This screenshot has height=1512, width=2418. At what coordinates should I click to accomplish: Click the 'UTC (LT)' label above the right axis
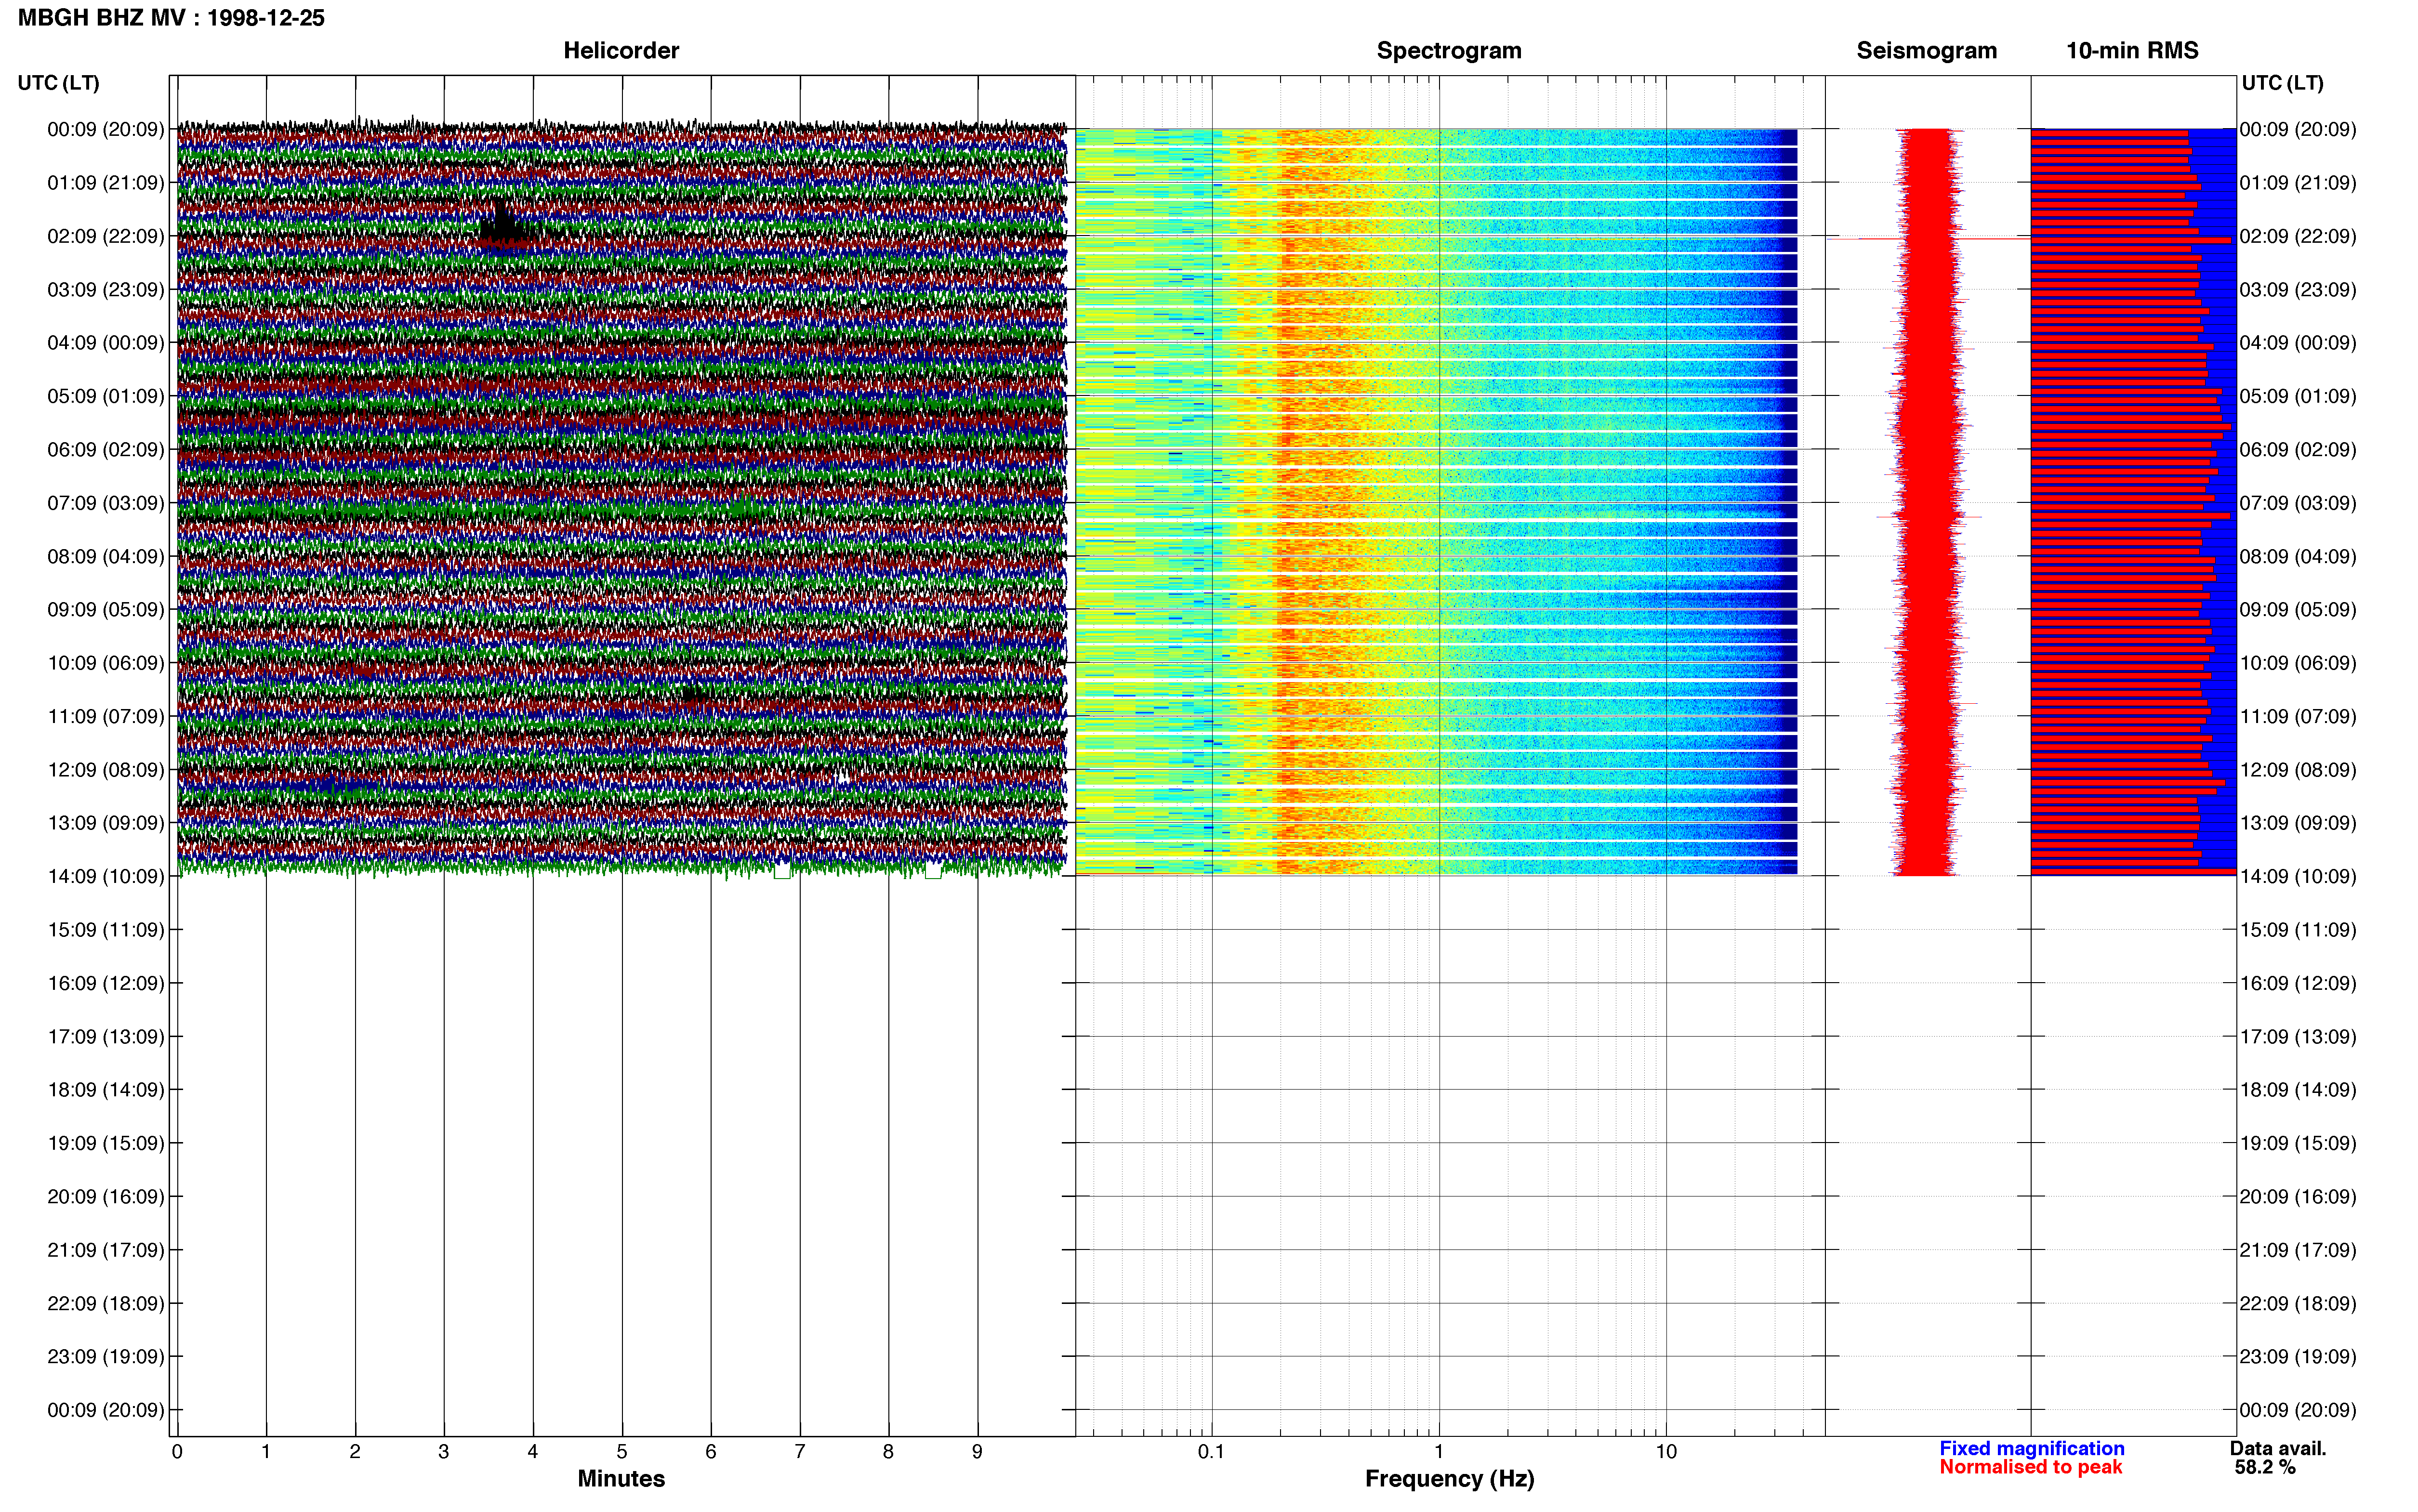coord(2282,83)
